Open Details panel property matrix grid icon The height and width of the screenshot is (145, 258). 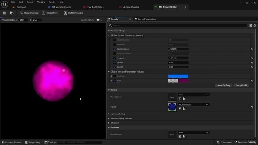click(x=250, y=25)
